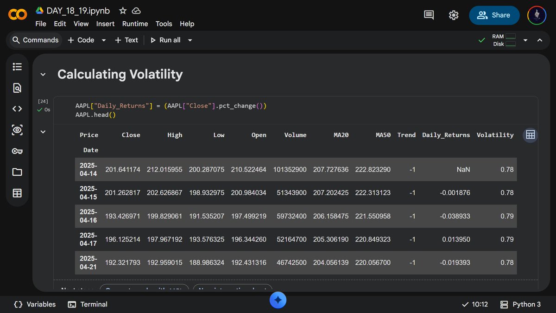Screen dimensions: 556x313
Task: Add a new Text cell
Action: [126, 40]
